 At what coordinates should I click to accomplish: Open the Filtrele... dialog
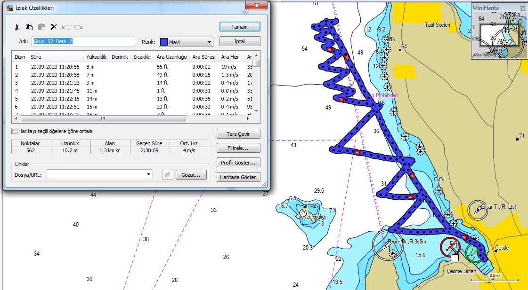click(x=238, y=148)
